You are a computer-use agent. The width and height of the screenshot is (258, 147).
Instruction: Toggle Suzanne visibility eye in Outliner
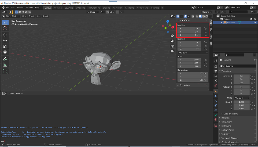255,23
